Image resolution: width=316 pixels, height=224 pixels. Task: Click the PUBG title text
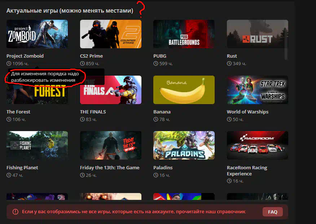point(160,56)
